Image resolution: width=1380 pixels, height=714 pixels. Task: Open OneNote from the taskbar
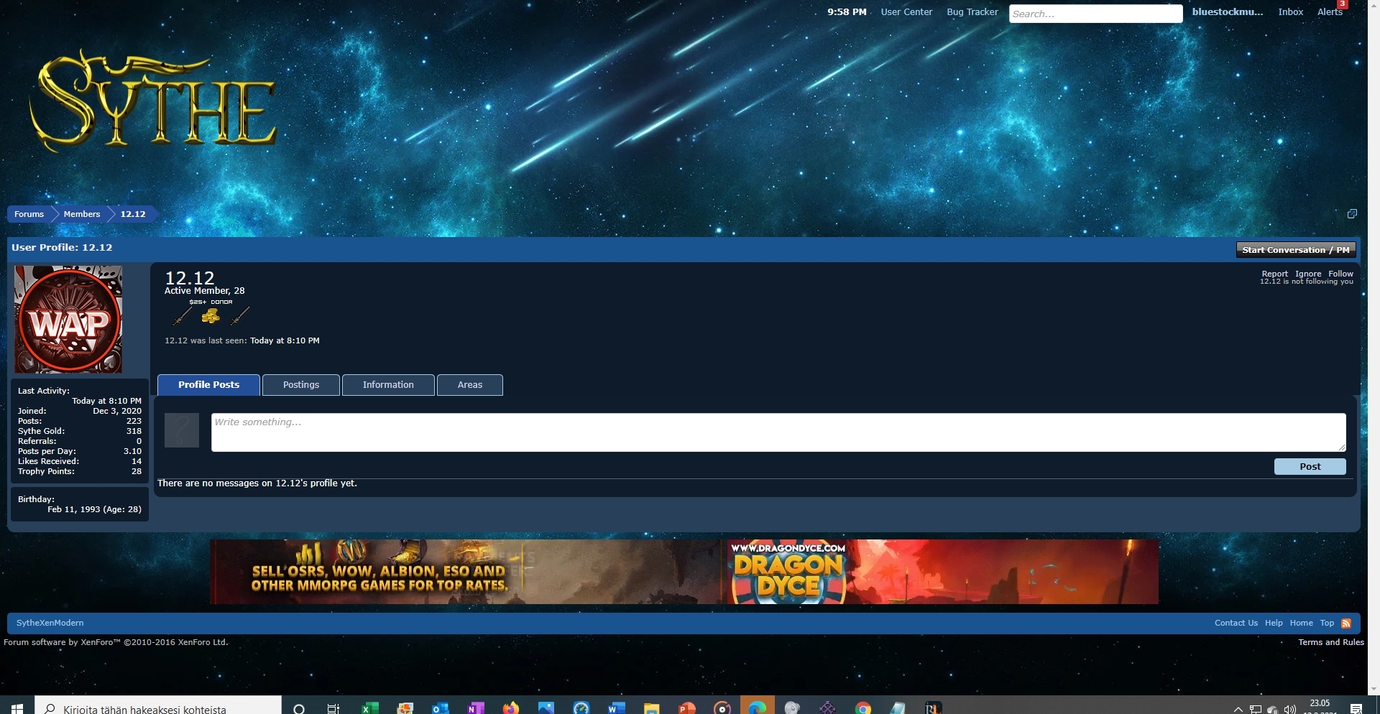coord(475,708)
